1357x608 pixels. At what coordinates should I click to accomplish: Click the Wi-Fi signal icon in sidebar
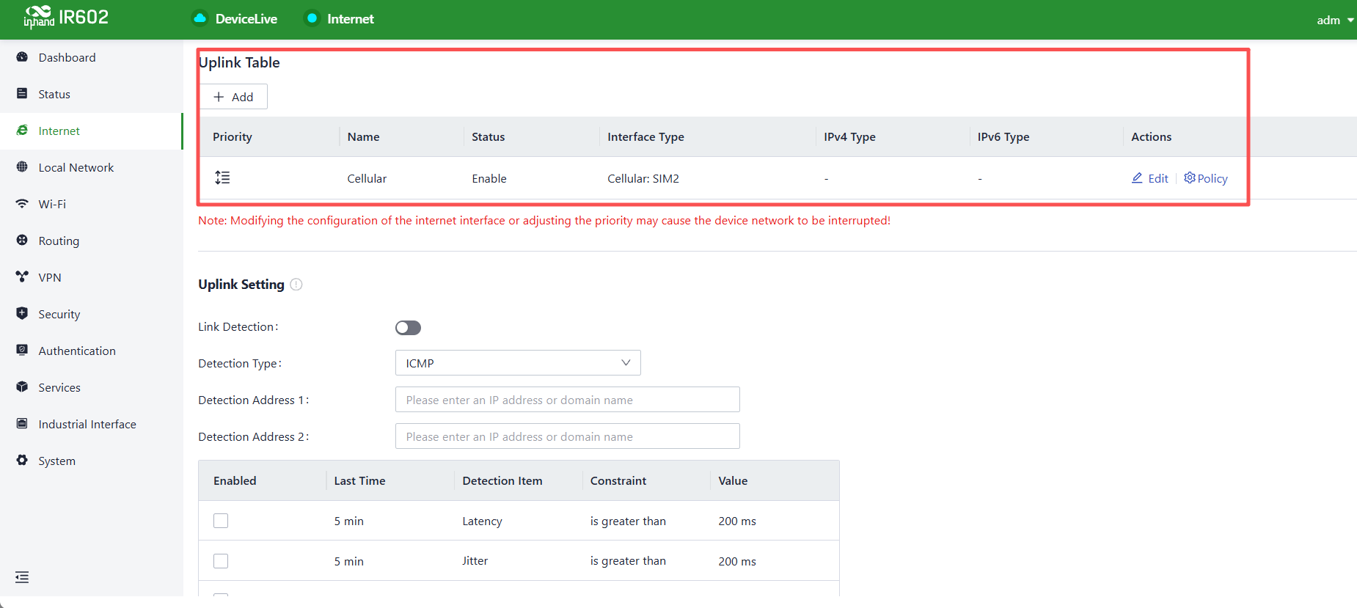point(22,204)
